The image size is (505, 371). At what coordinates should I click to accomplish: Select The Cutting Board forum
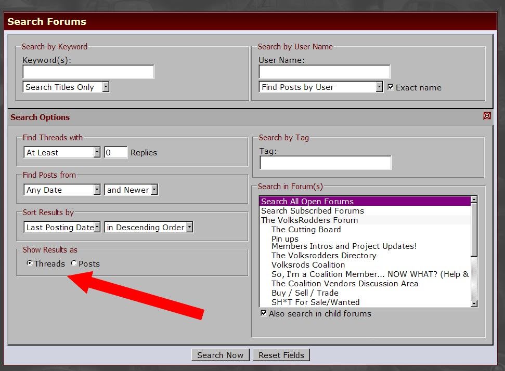365,229
